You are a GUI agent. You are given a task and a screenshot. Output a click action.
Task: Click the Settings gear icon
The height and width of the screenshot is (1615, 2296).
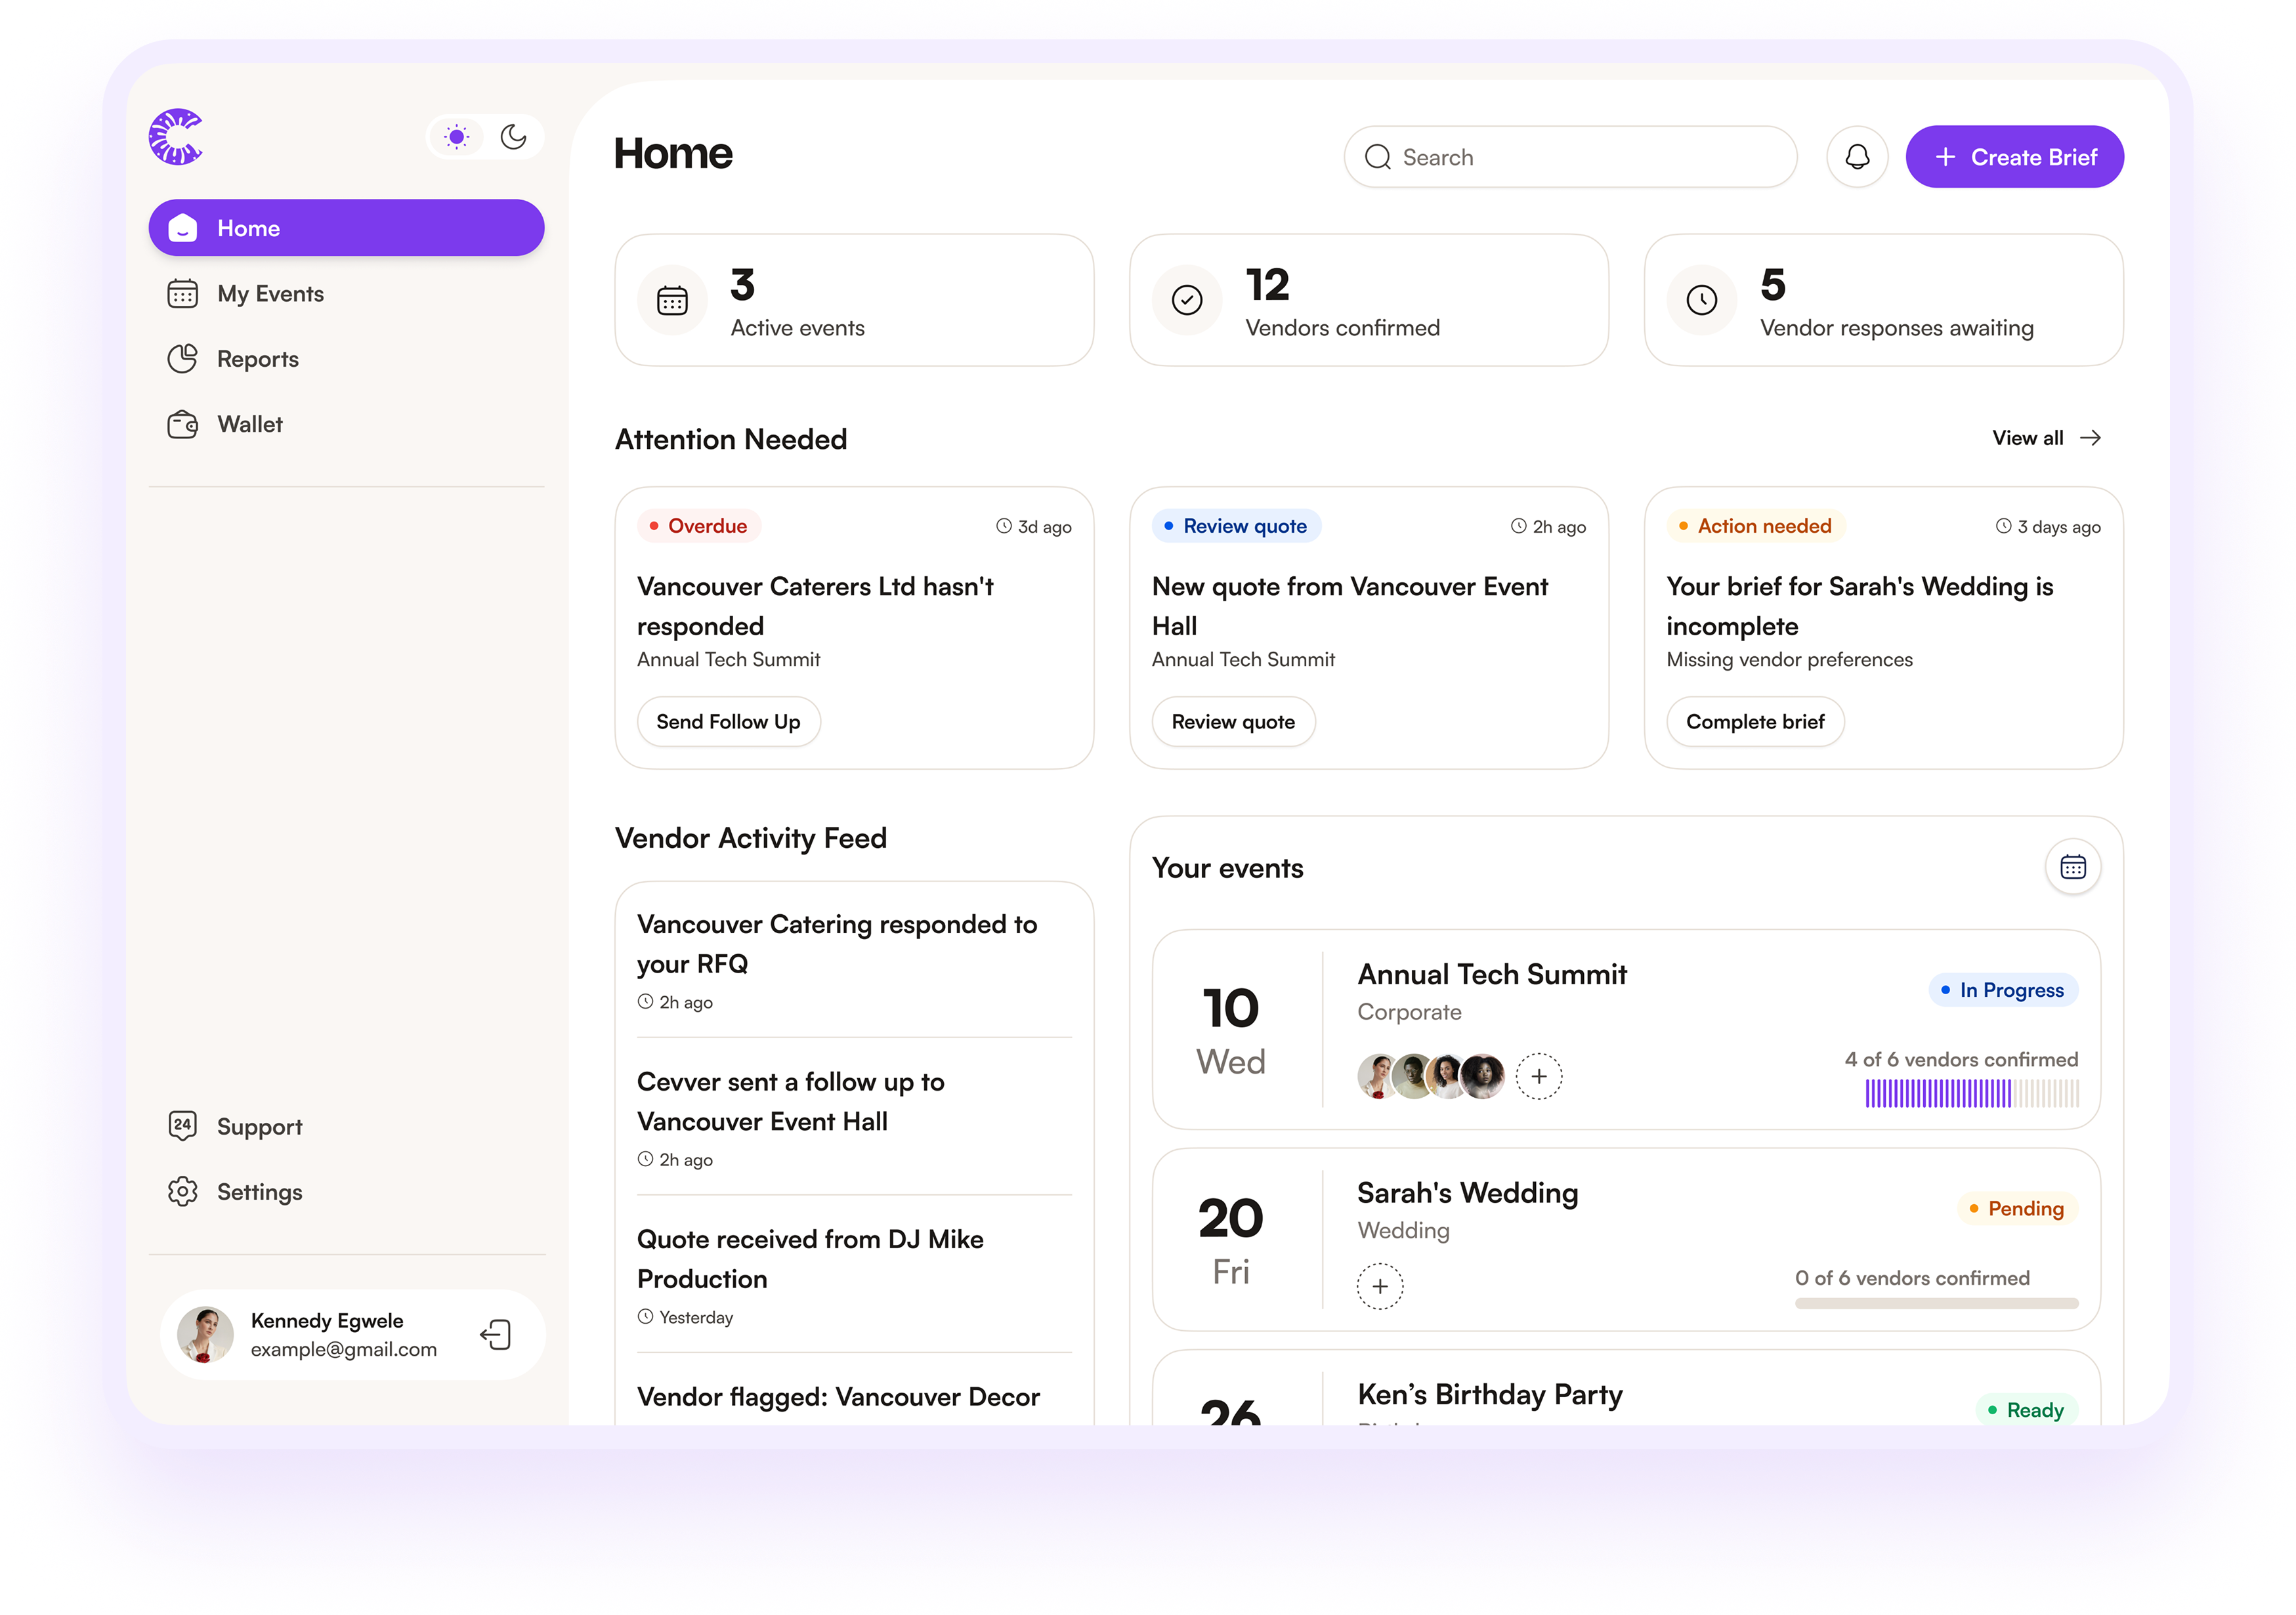tap(182, 1192)
